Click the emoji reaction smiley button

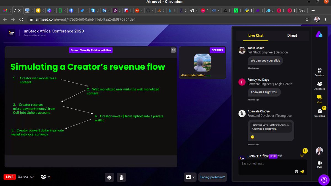[x=109, y=177]
